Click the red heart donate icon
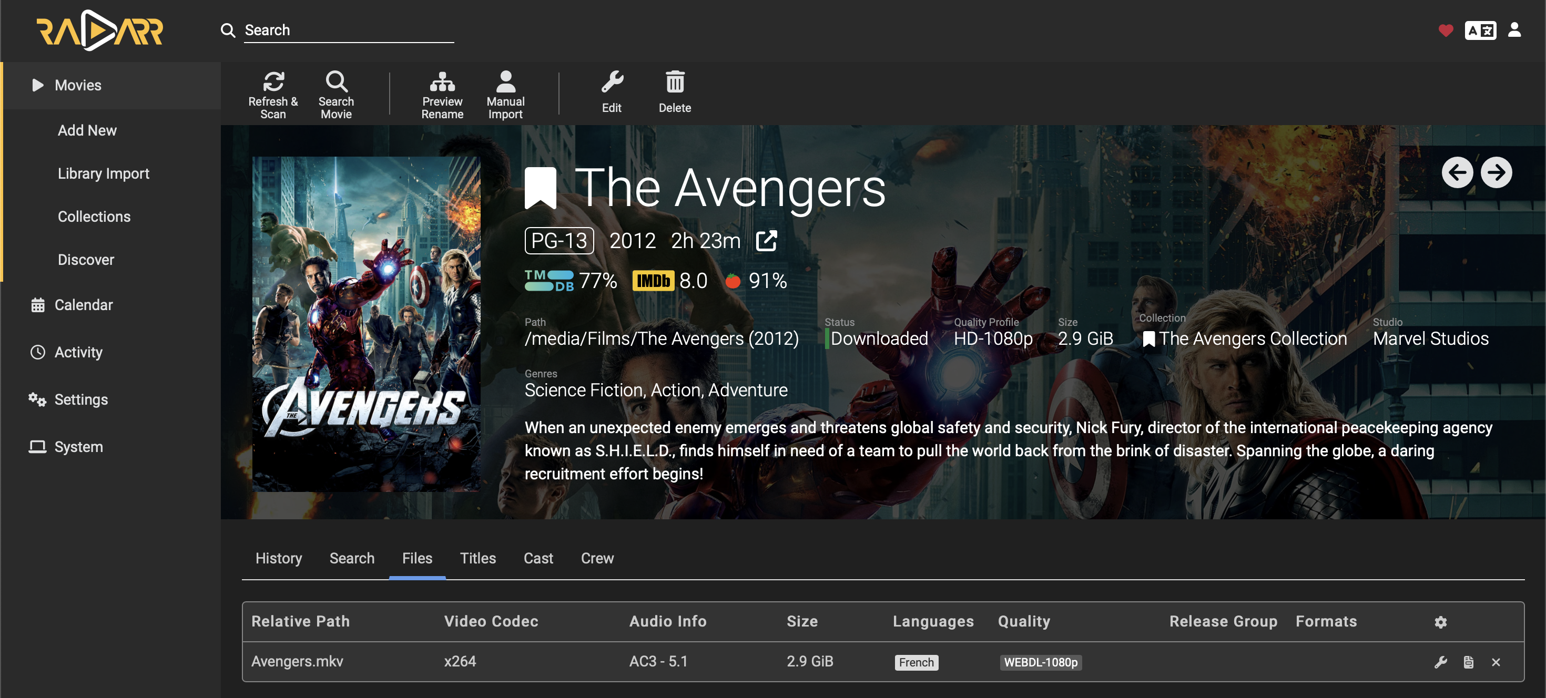The width and height of the screenshot is (1546, 698). [1445, 30]
